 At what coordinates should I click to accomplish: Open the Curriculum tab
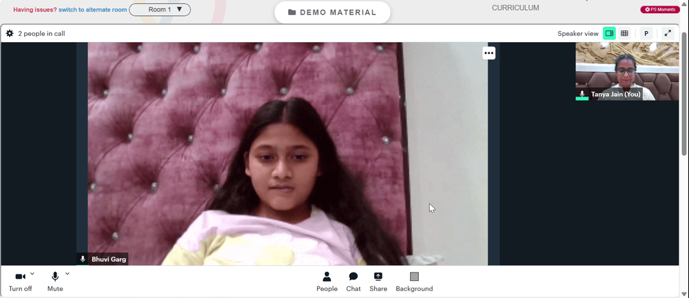pos(515,8)
